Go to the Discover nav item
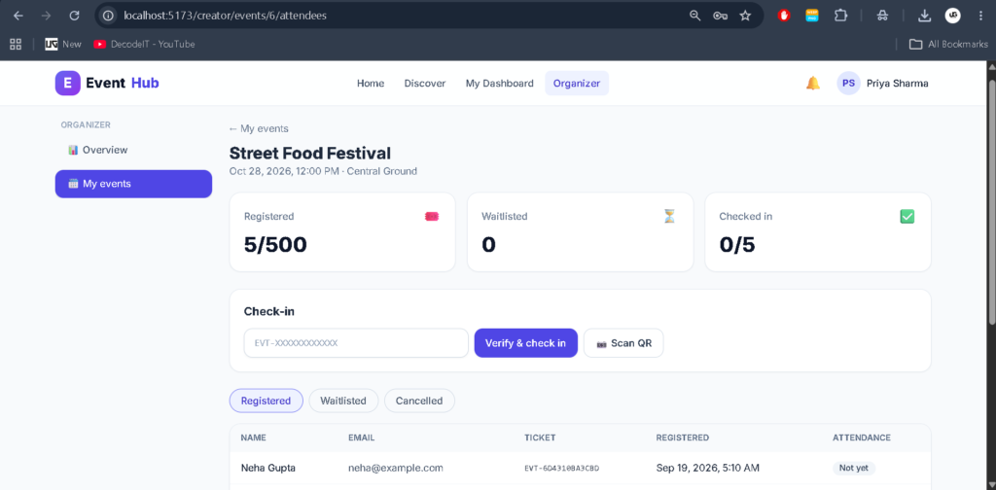 coord(425,84)
